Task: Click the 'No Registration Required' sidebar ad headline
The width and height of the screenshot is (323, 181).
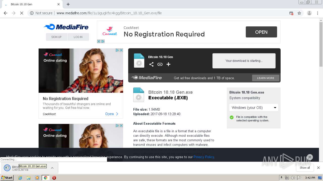Action: (x=66, y=99)
